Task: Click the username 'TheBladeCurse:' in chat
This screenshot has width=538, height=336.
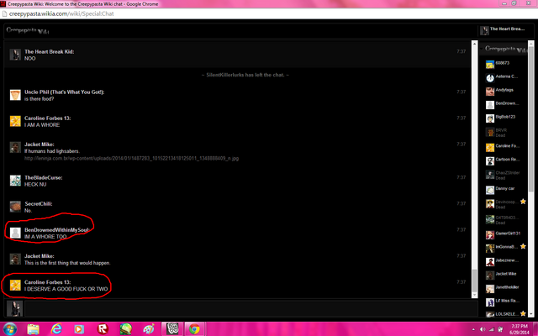Action: (43, 177)
